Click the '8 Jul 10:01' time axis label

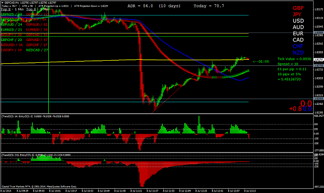point(55,191)
